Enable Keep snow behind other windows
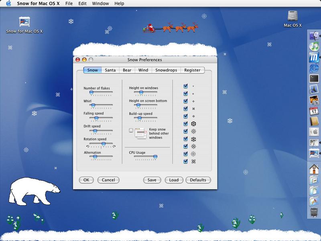 tap(131, 130)
